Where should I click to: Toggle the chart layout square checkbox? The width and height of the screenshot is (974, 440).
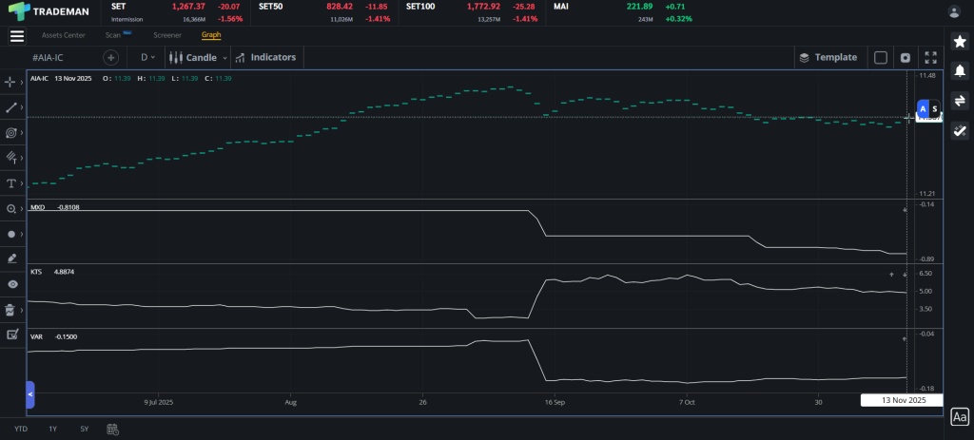coord(881,58)
